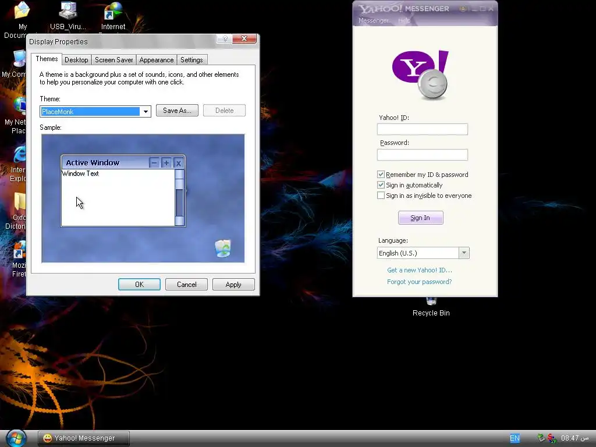Click the Windows Start orb
This screenshot has height=447, width=596.
coord(16,438)
